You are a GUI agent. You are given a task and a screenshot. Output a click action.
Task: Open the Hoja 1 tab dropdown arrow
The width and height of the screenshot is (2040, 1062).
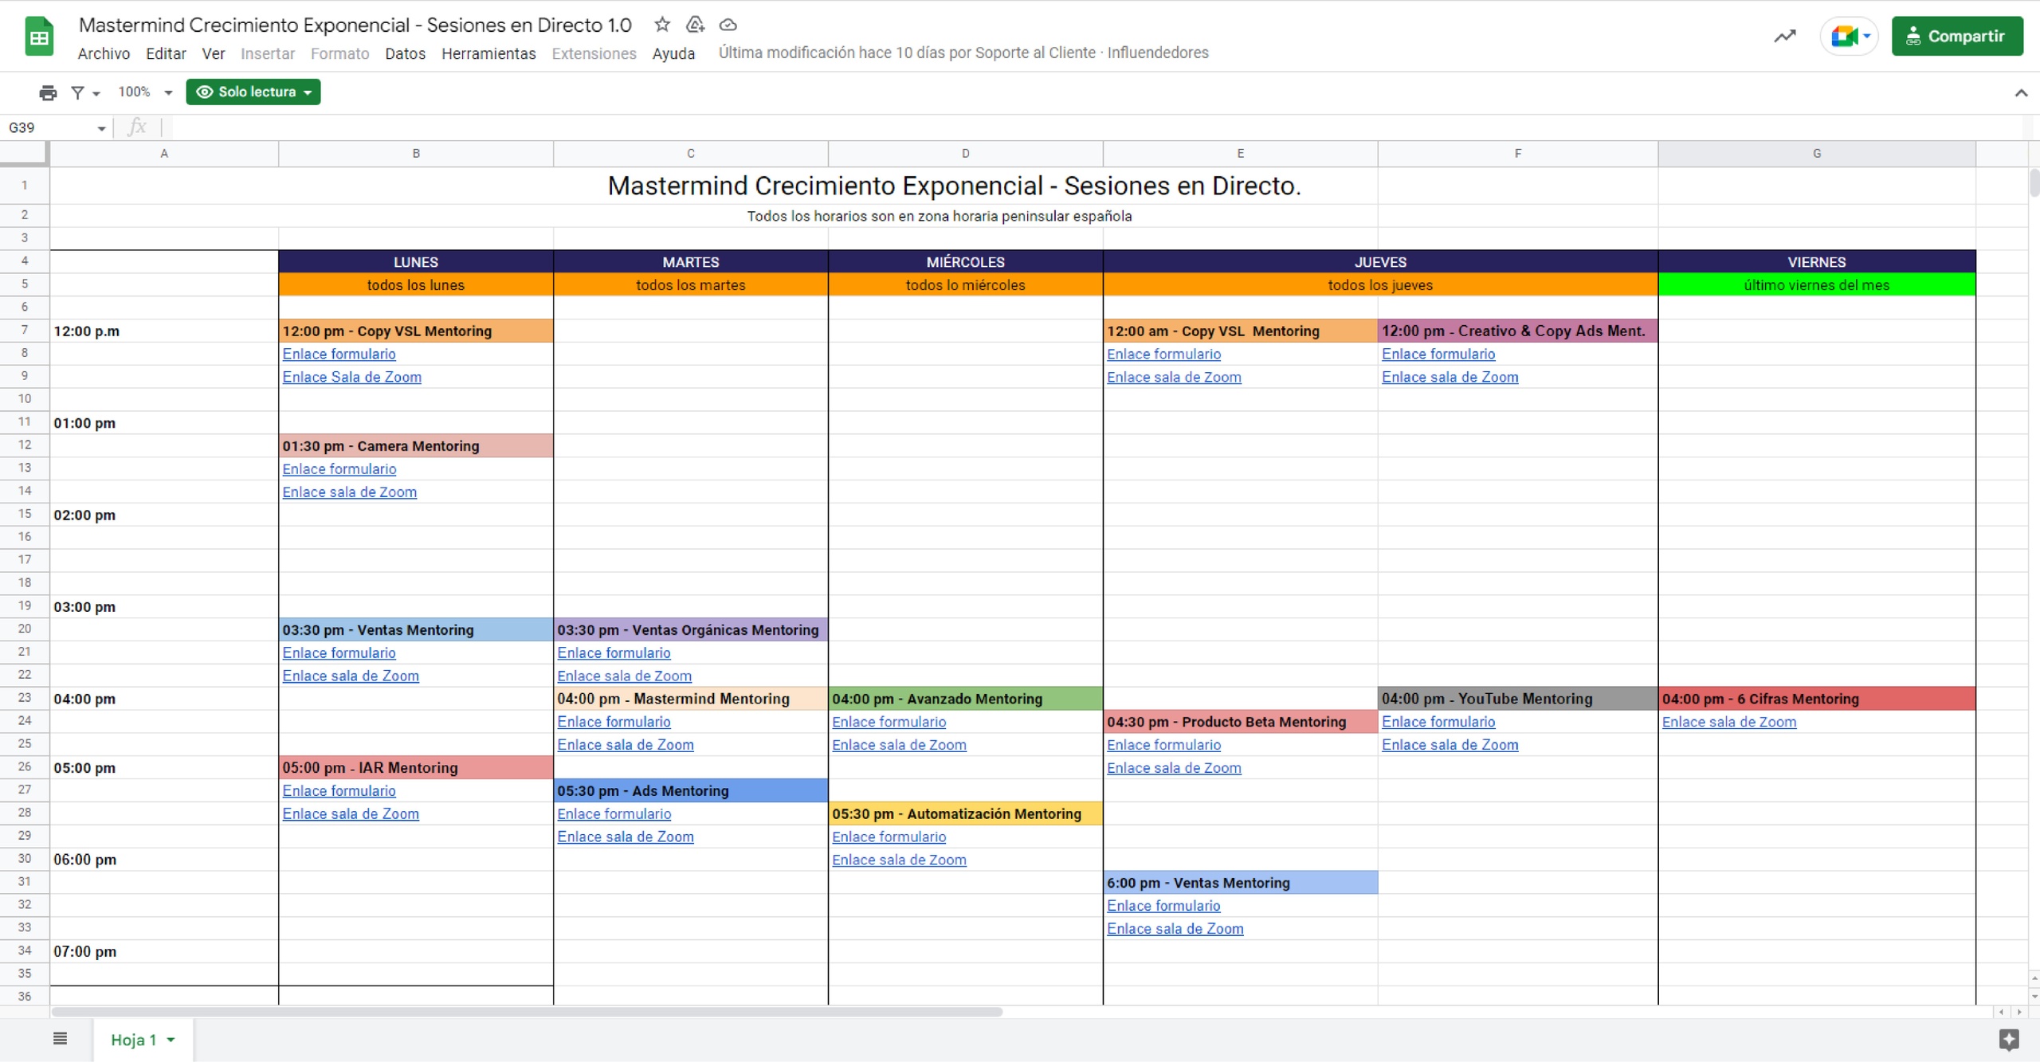click(x=171, y=1039)
